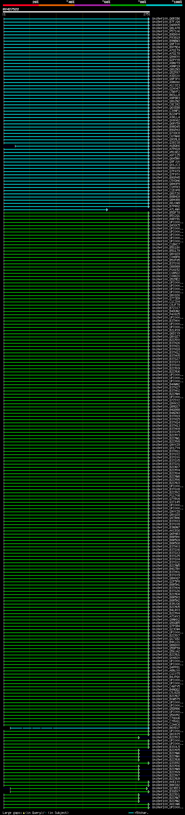Image resolution: width=185 pixels, height=815 pixels.
Task: Open hit UniRef100_Q8LA78
Action: 166,28
